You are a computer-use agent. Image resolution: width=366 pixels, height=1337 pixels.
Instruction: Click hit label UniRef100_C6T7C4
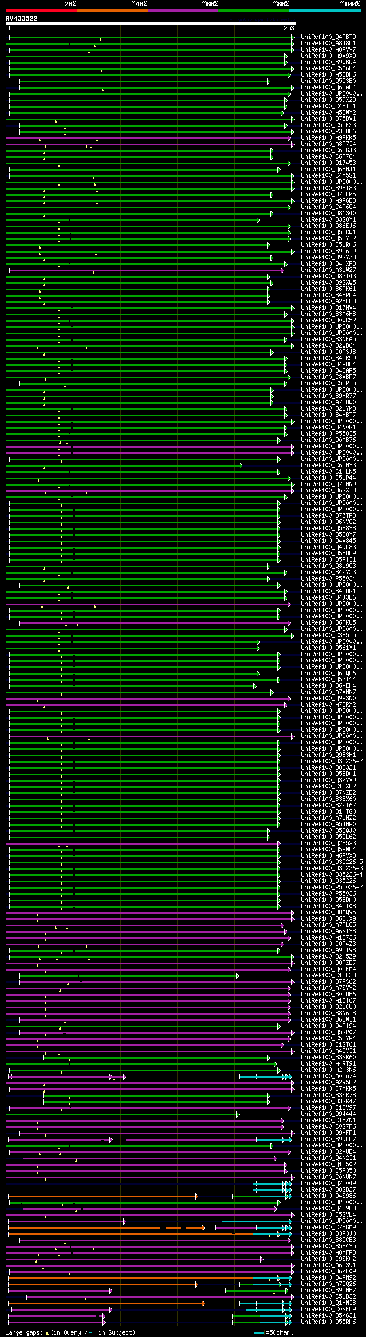coord(328,156)
